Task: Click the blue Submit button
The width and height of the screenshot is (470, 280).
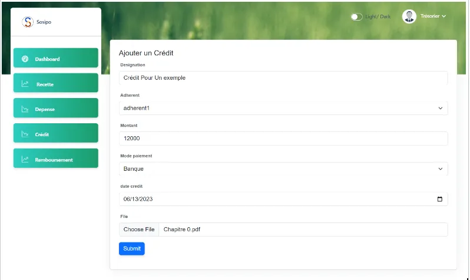Action: 132,249
